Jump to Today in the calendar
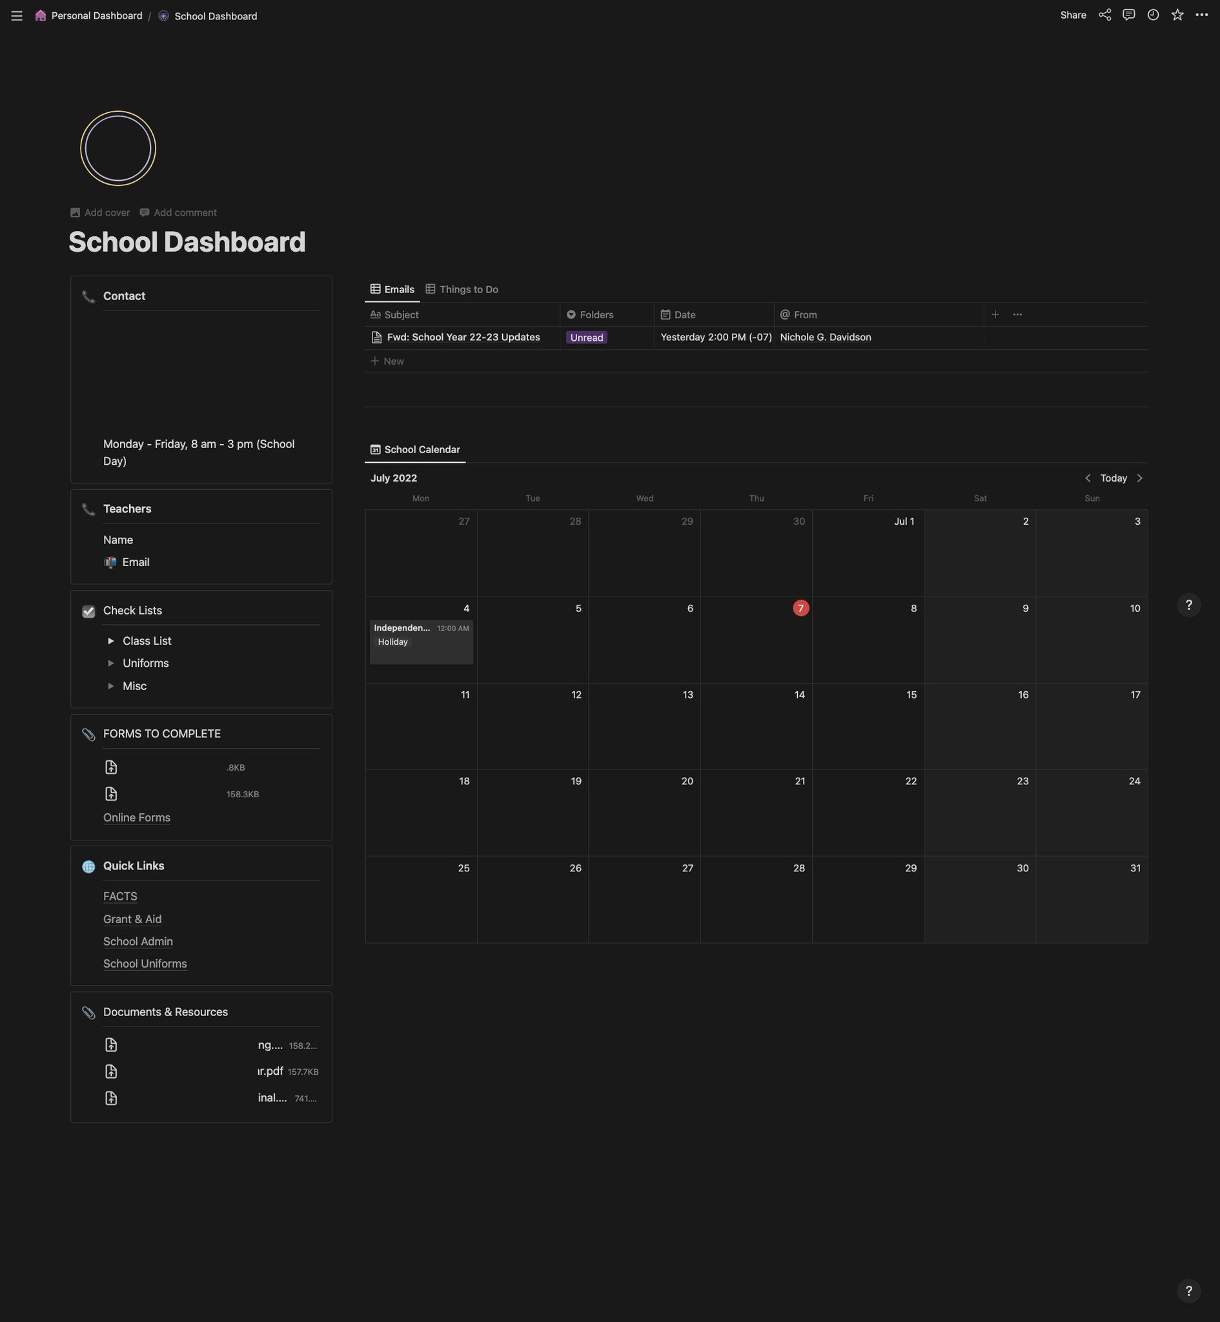 pyautogui.click(x=1113, y=478)
